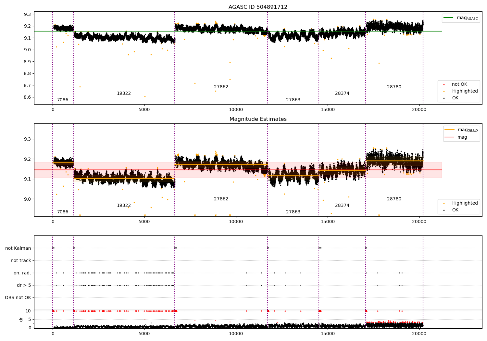Viewport: 487px width, 341px height.
Task: Click x-tick 15000 under bottom plot
Action: click(328, 334)
